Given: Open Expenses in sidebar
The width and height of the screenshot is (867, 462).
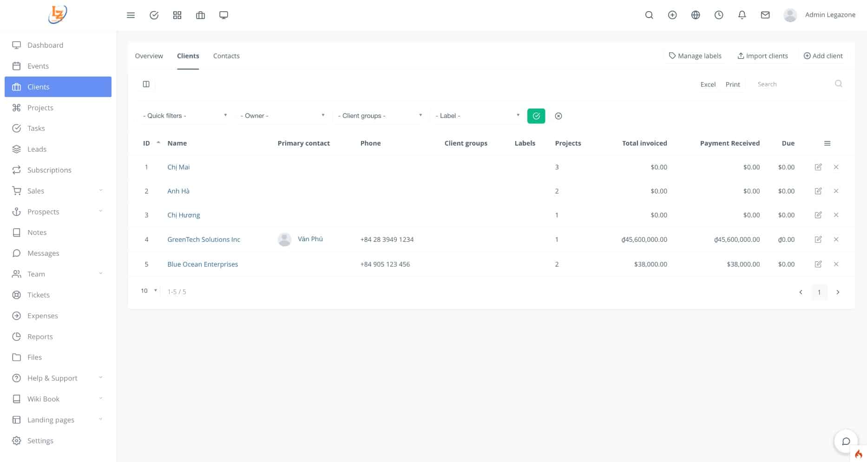Looking at the screenshot, I should pyautogui.click(x=58, y=316).
